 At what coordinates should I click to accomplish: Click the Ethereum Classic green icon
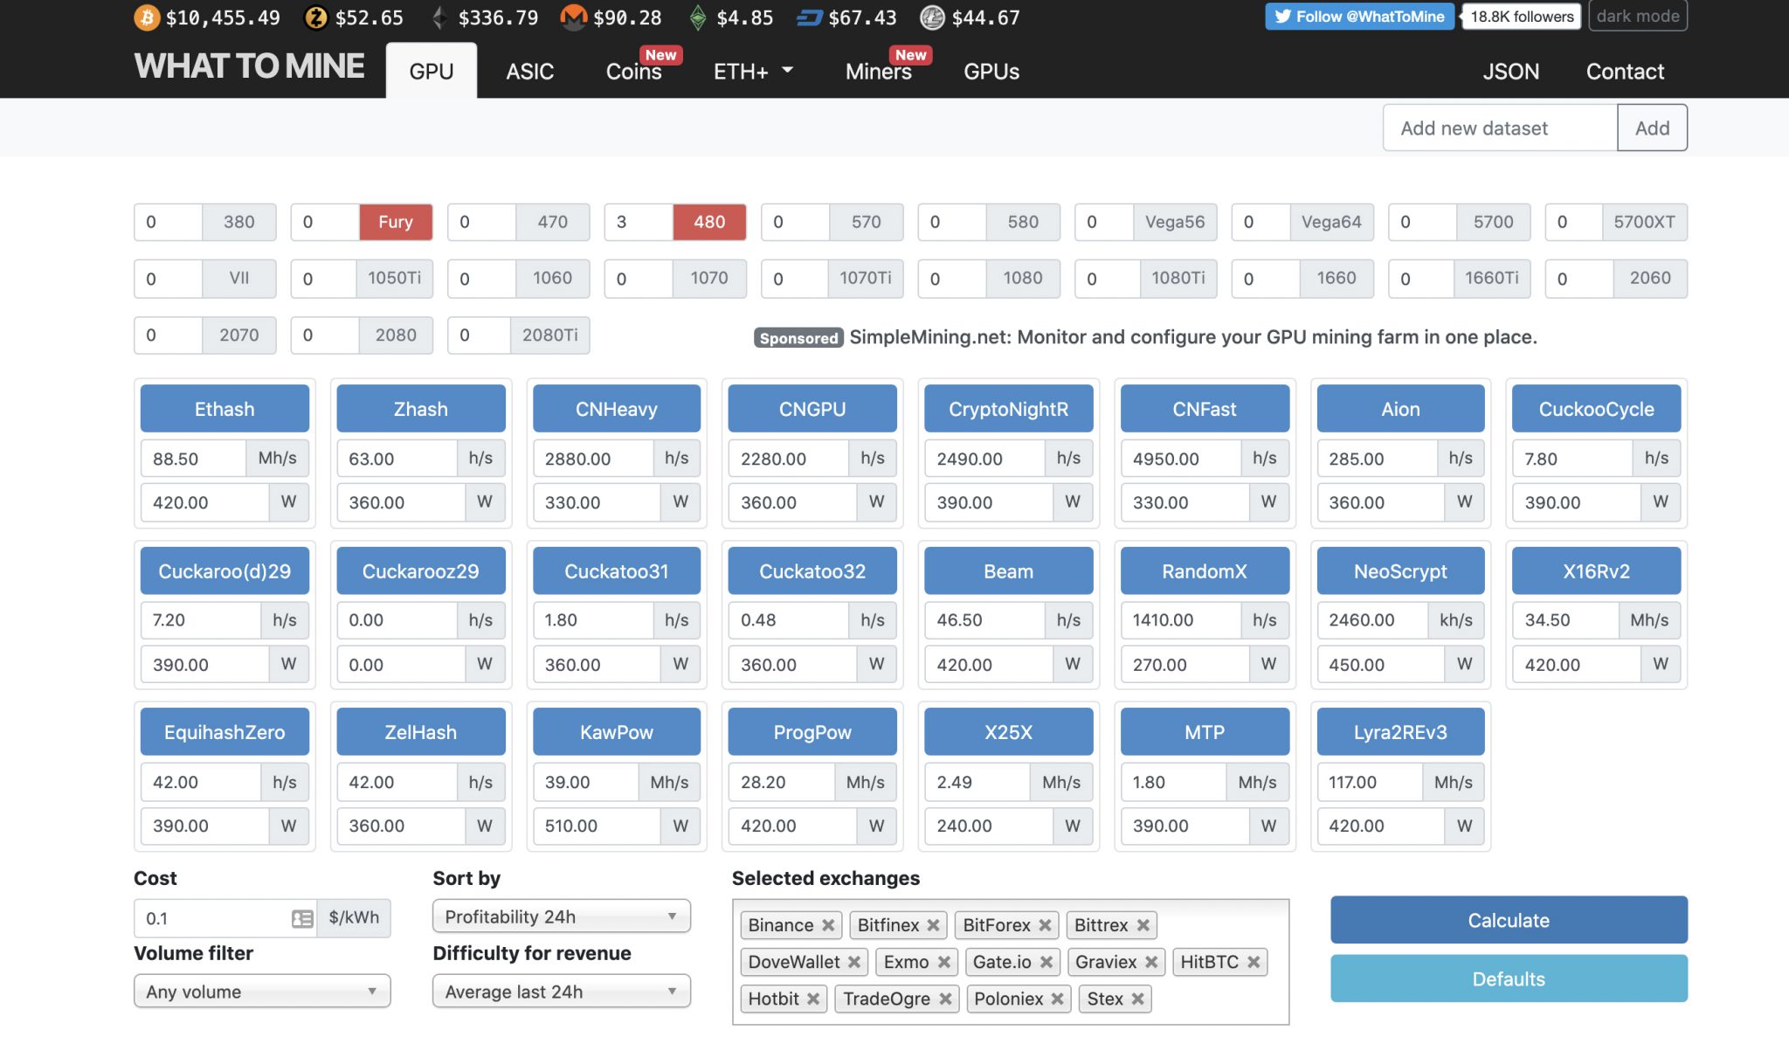coord(697,17)
